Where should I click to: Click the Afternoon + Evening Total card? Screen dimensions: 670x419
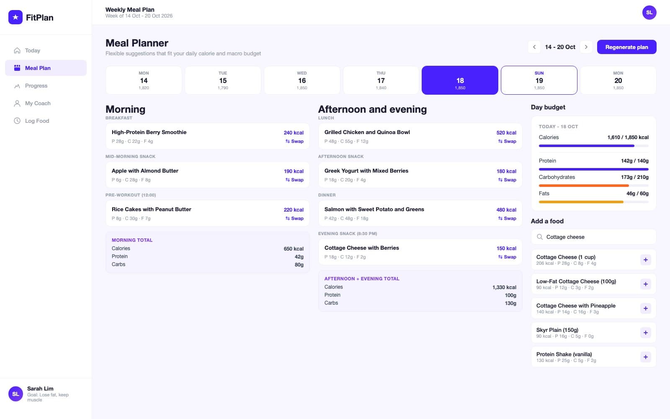click(x=420, y=291)
